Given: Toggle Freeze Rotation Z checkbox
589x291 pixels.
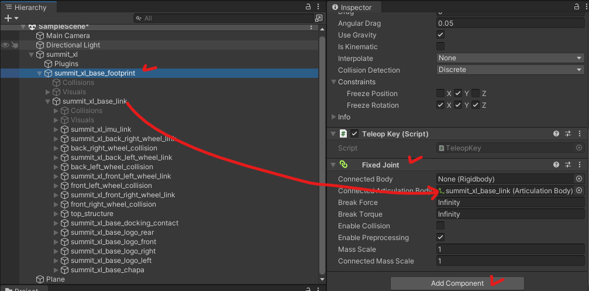Looking at the screenshot, I should pos(476,105).
